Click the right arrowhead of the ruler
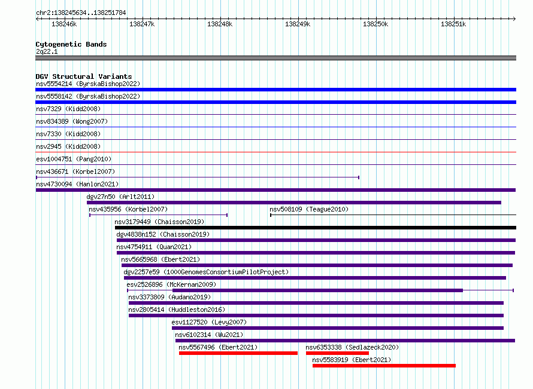The image size is (533, 389). 514,19
